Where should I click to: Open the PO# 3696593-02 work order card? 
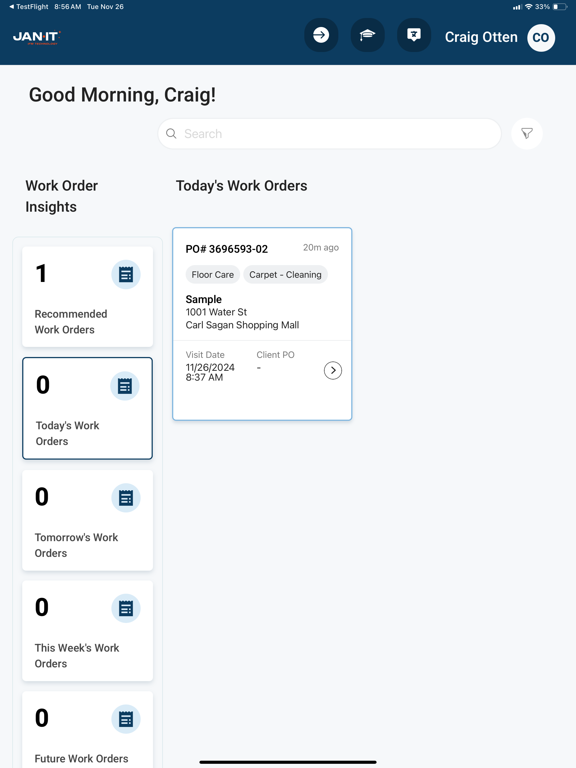click(x=262, y=324)
